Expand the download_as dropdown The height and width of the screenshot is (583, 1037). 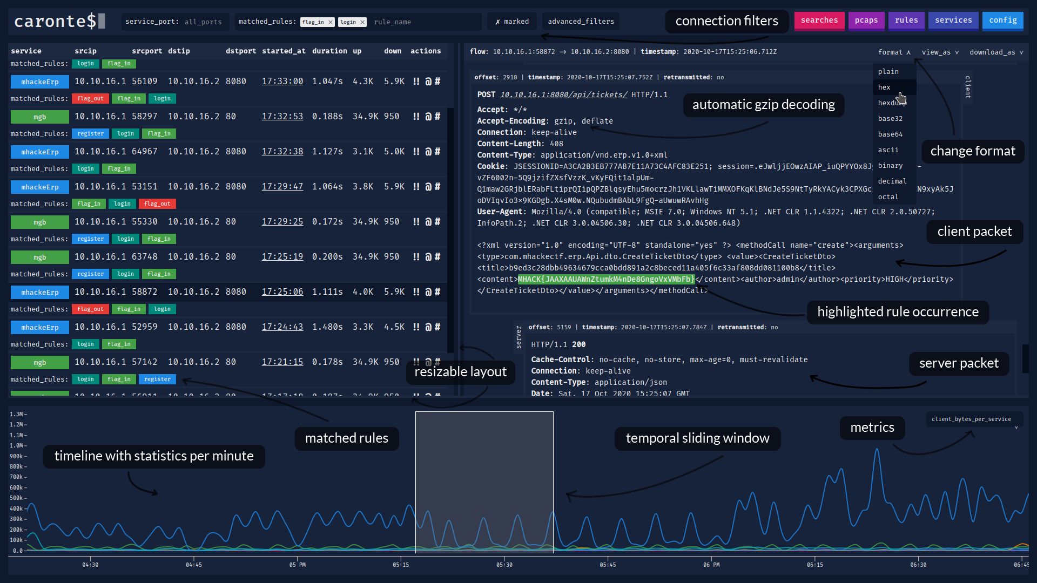tap(996, 52)
